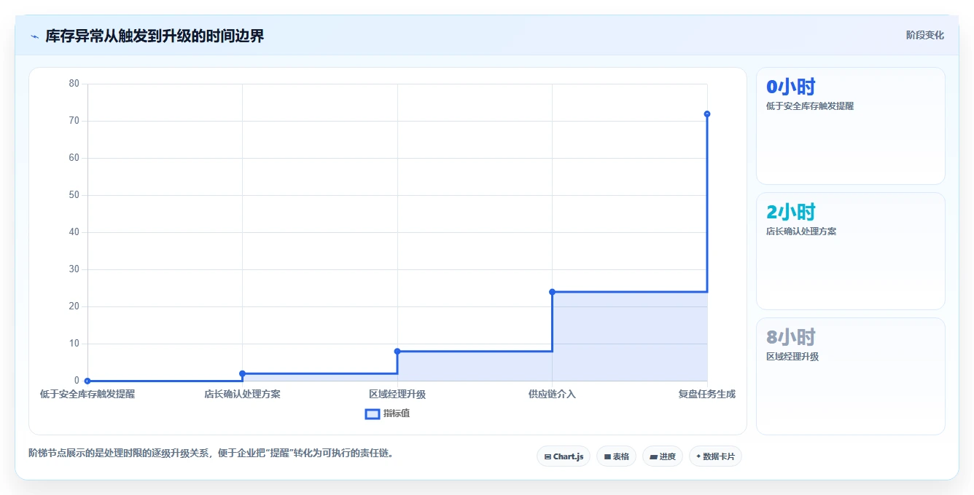974x495 pixels.
Task: Select the Chart.js pill button
Action: (564, 456)
